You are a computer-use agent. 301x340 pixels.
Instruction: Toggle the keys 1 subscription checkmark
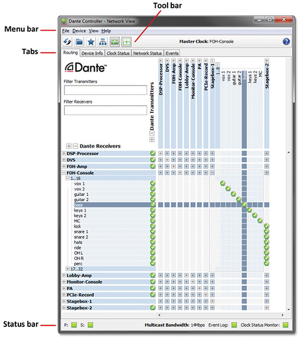249,210
